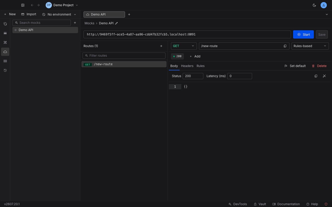Image resolution: width=332 pixels, height=207 pixels.
Task: Add a new response
Action: pos(195,56)
